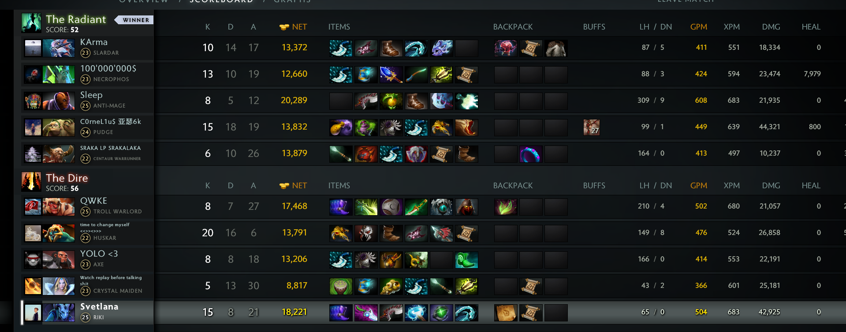
Task: Click Svetlana's player avatar thumbnail
Action: (33, 313)
